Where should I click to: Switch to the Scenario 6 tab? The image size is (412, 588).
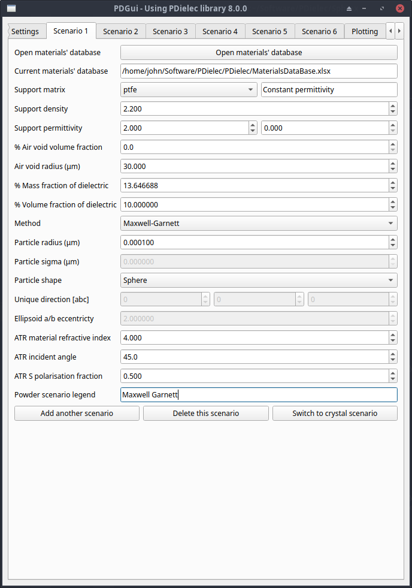(320, 32)
